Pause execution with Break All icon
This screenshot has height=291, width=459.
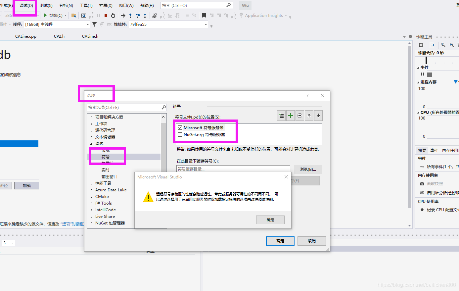(99, 16)
